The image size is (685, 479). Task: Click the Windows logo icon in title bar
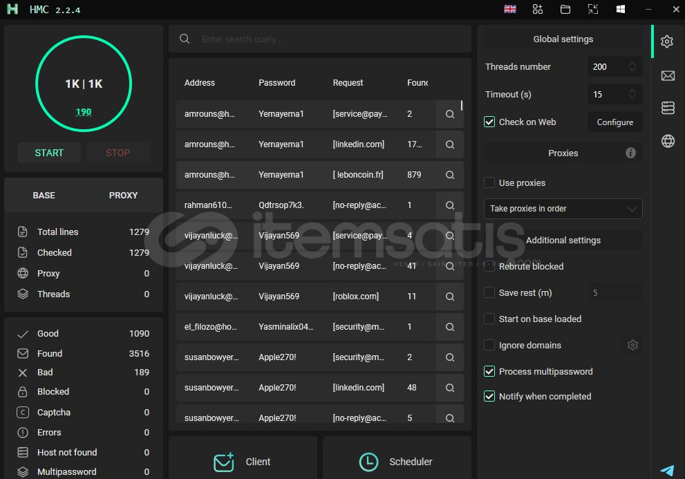tap(620, 9)
